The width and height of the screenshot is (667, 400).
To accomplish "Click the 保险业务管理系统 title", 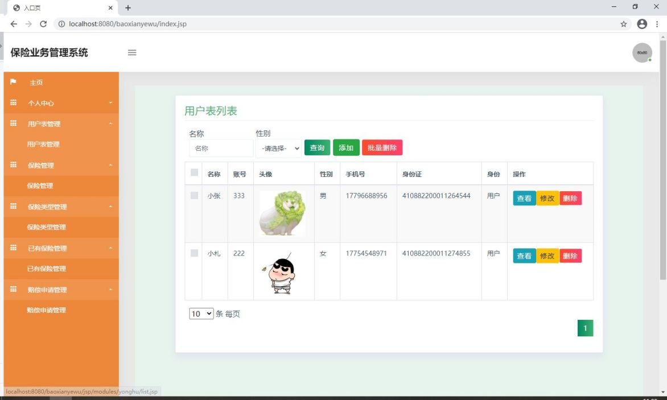I will pyautogui.click(x=50, y=52).
